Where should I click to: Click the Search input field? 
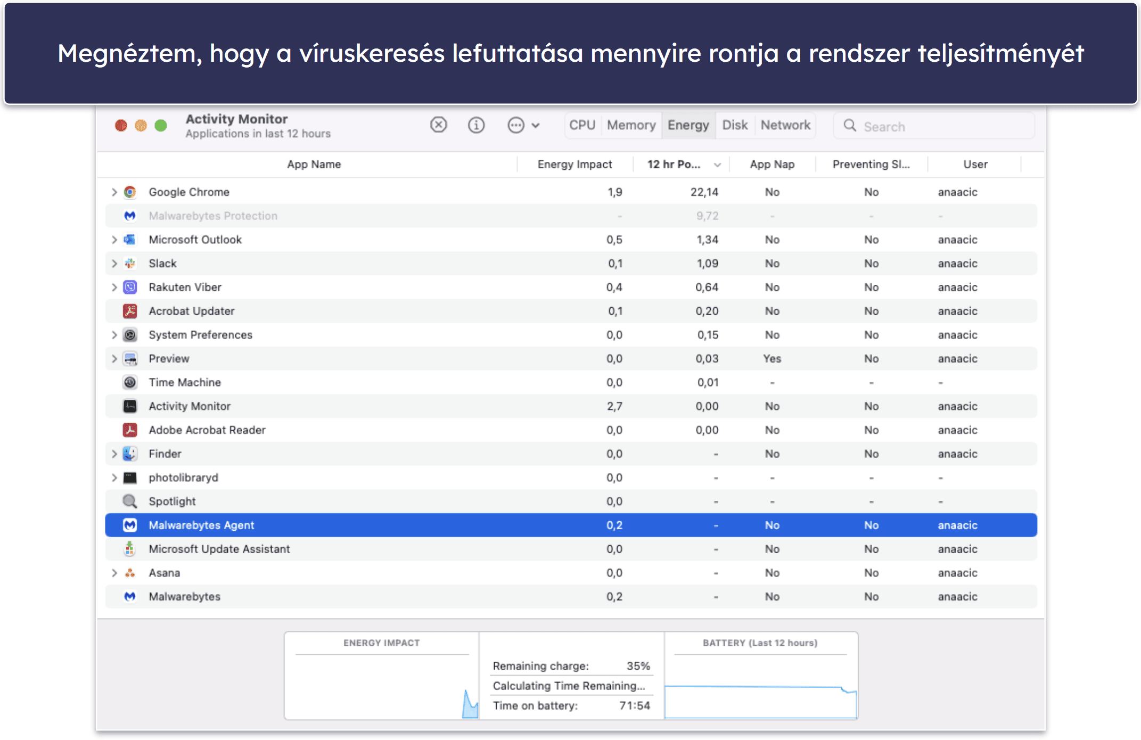(934, 126)
